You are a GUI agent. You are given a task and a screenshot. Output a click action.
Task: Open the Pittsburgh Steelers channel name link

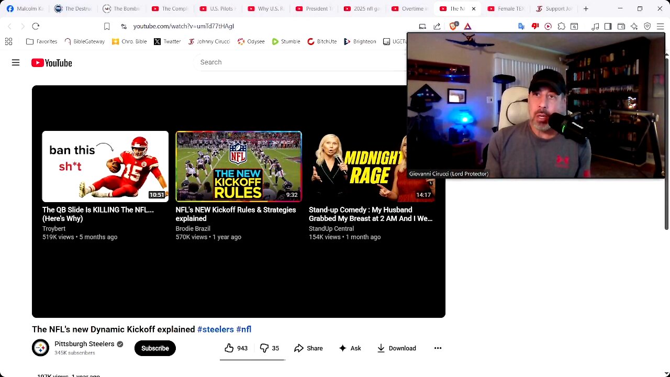pos(84,344)
